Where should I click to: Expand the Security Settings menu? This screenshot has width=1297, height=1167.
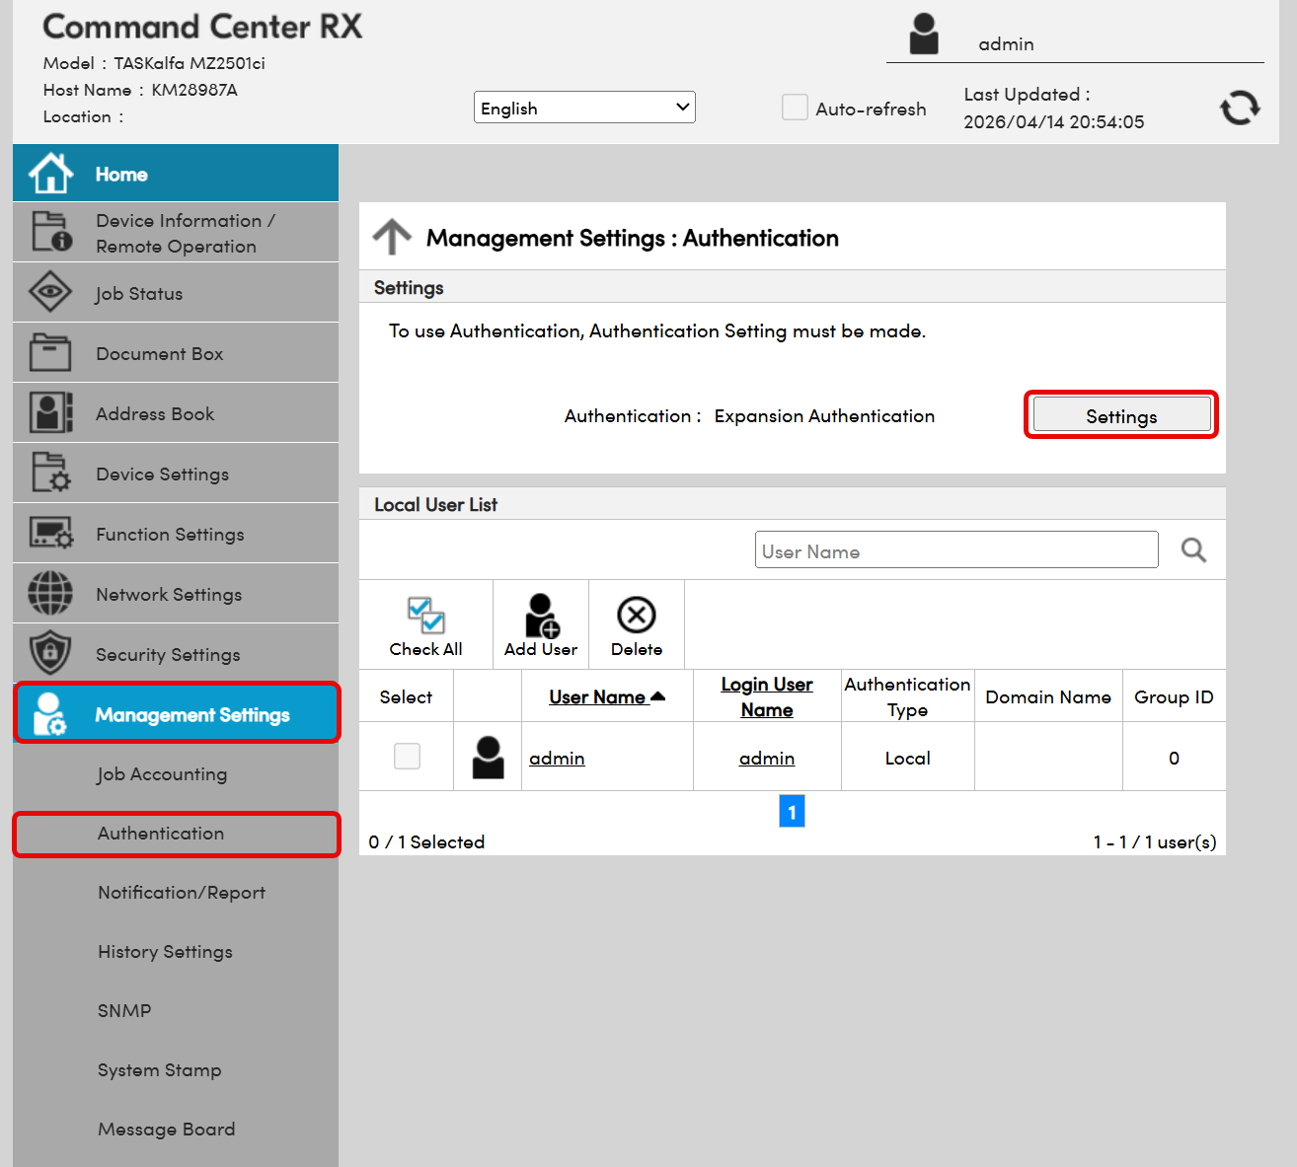click(168, 654)
